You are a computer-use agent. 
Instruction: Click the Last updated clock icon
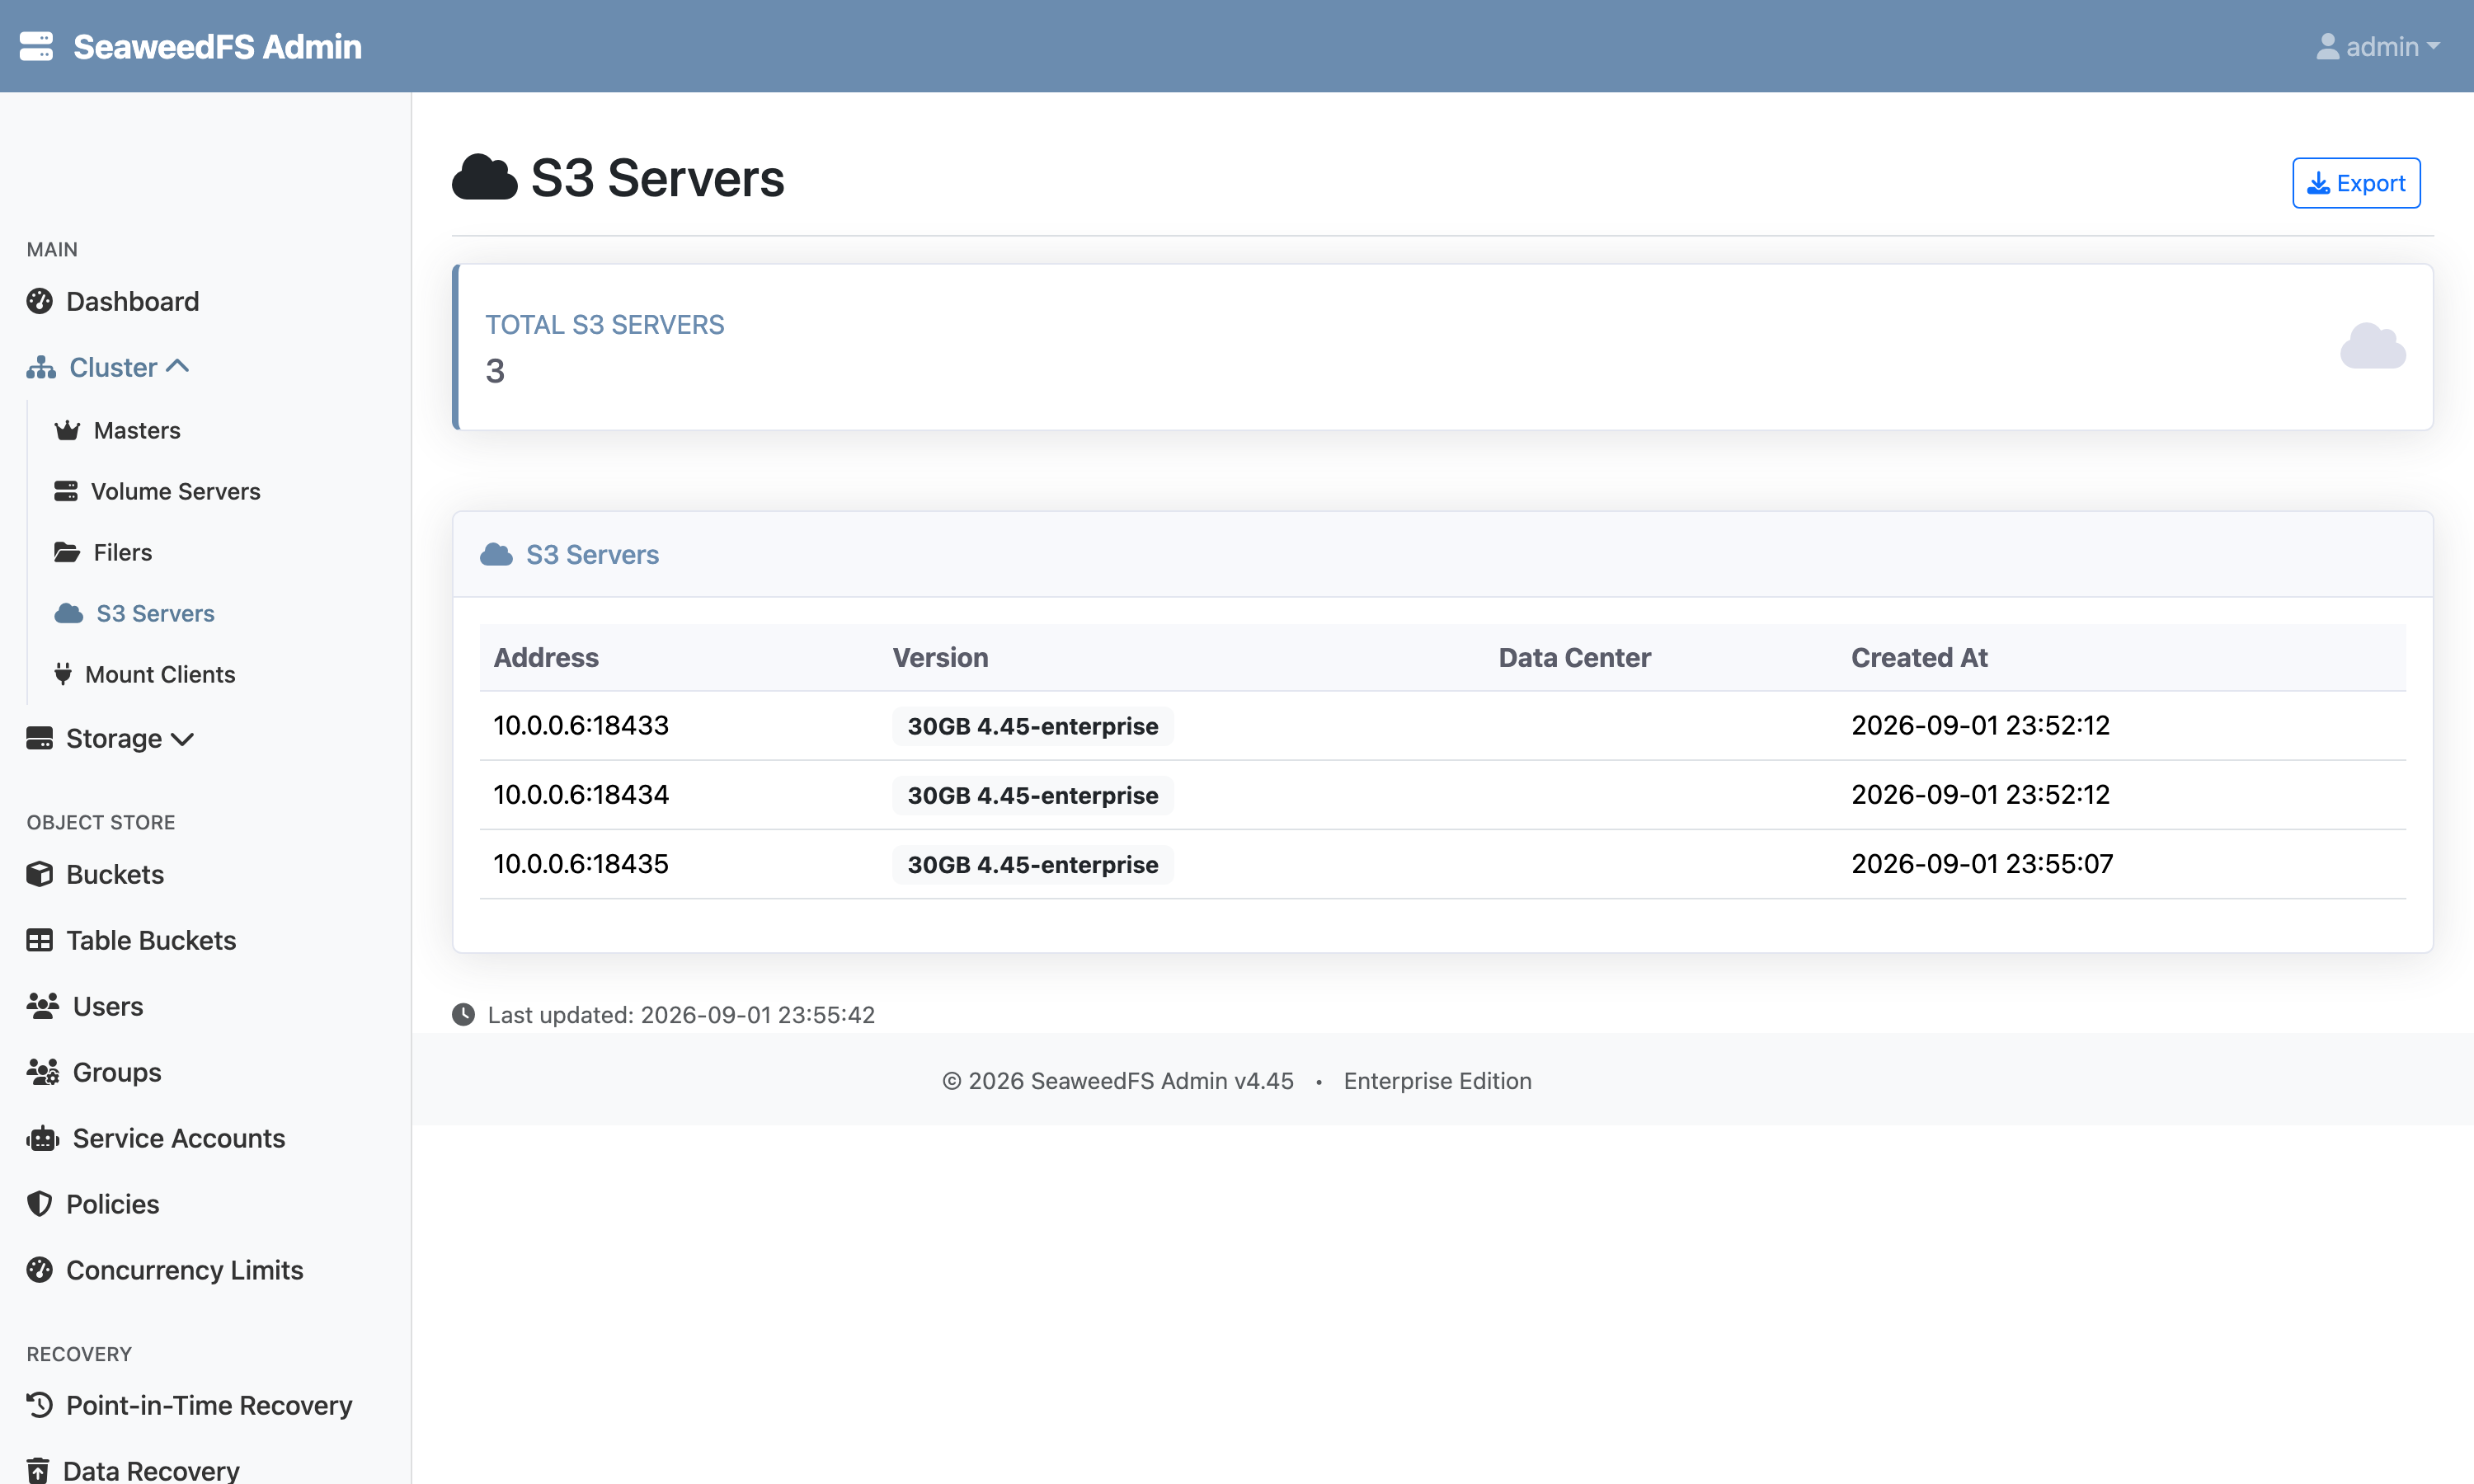[x=463, y=1014]
